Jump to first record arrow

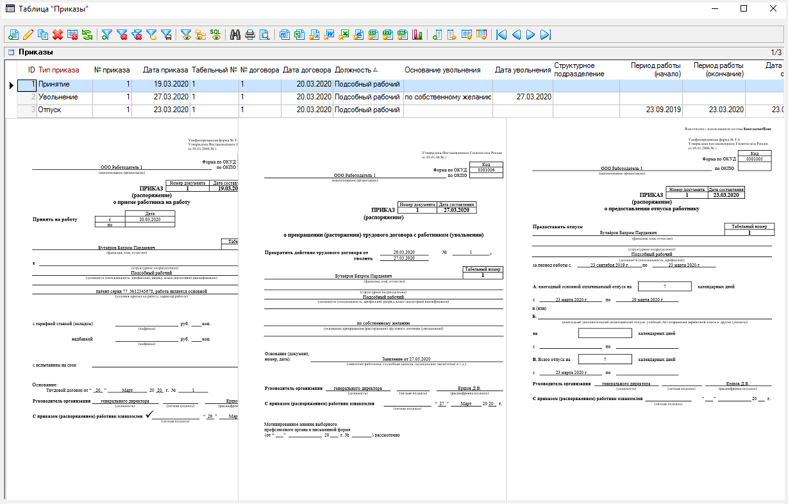click(x=501, y=35)
